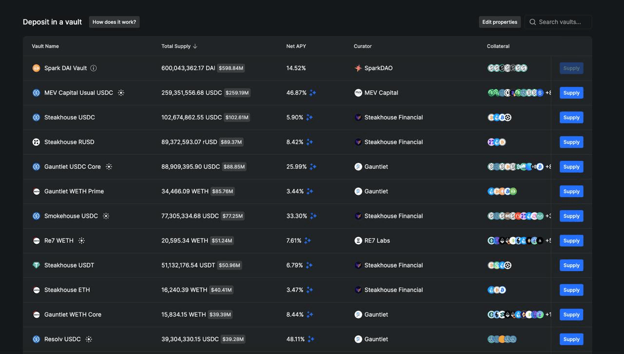
Task: Click Gauntlet logo in Gauntlet WETH Prime row
Action: point(358,191)
